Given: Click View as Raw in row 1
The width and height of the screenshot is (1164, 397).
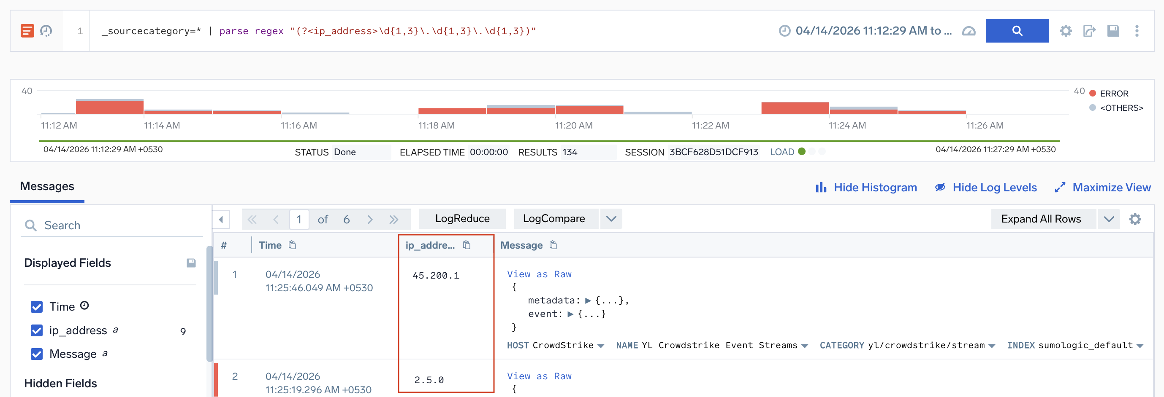Looking at the screenshot, I should point(539,274).
